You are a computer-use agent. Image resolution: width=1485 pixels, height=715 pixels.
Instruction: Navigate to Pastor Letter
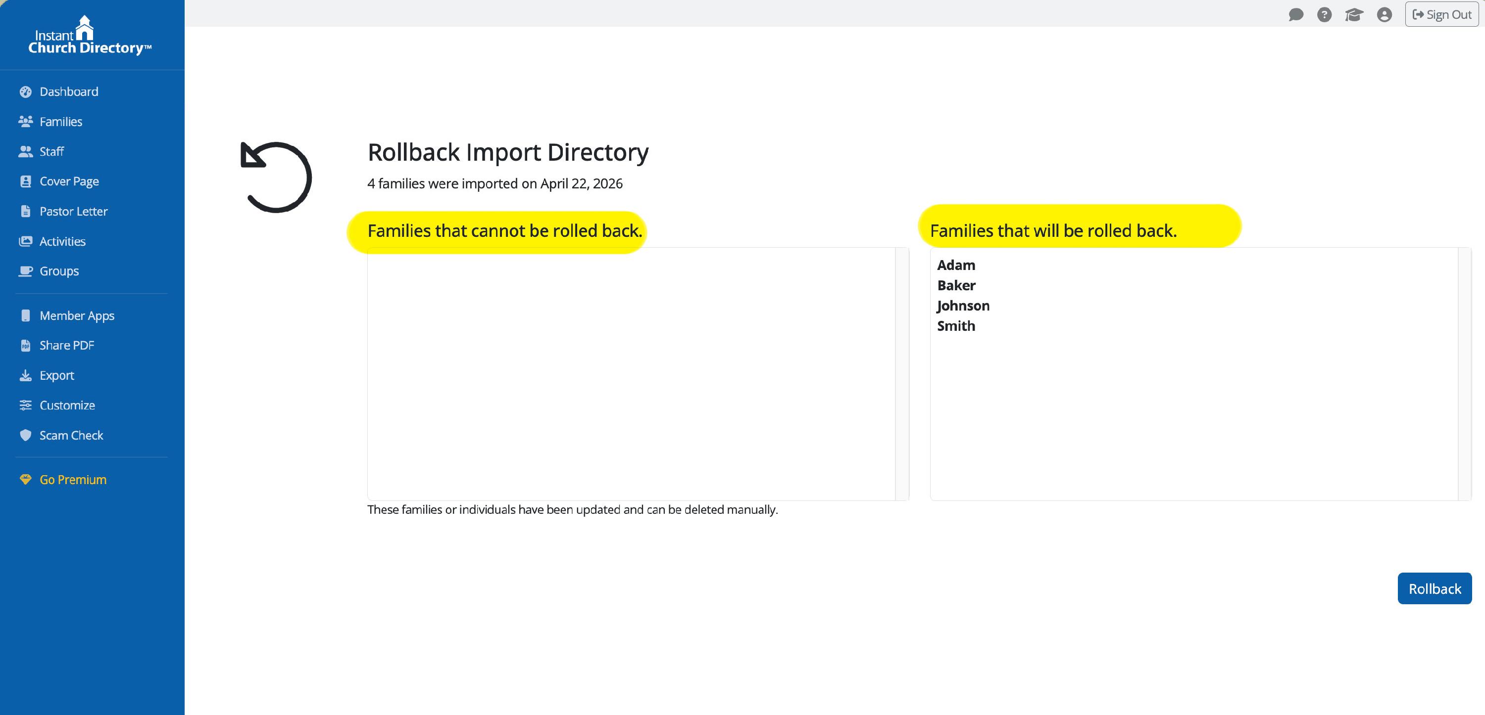click(73, 211)
